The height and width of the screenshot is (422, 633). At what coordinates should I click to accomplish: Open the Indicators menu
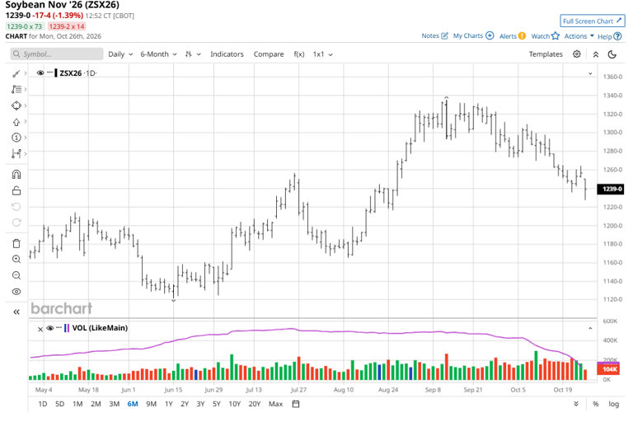point(227,54)
